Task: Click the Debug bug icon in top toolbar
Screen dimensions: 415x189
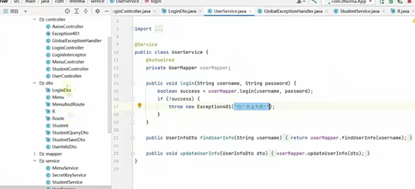Action: (x=391, y=2)
